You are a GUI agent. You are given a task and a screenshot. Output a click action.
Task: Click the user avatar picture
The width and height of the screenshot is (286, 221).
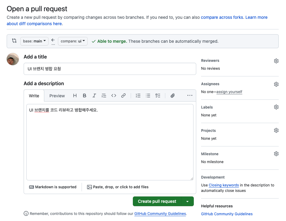click(13, 59)
